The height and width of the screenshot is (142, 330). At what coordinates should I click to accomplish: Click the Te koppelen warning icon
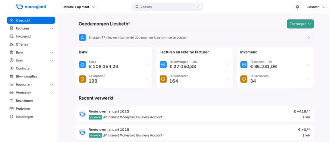click(x=82, y=79)
